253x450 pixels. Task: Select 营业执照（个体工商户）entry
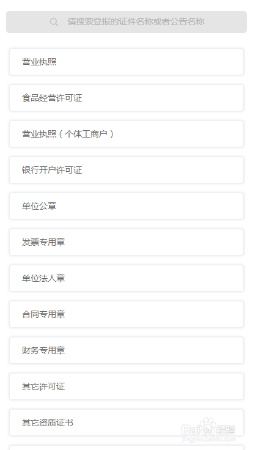click(x=127, y=134)
